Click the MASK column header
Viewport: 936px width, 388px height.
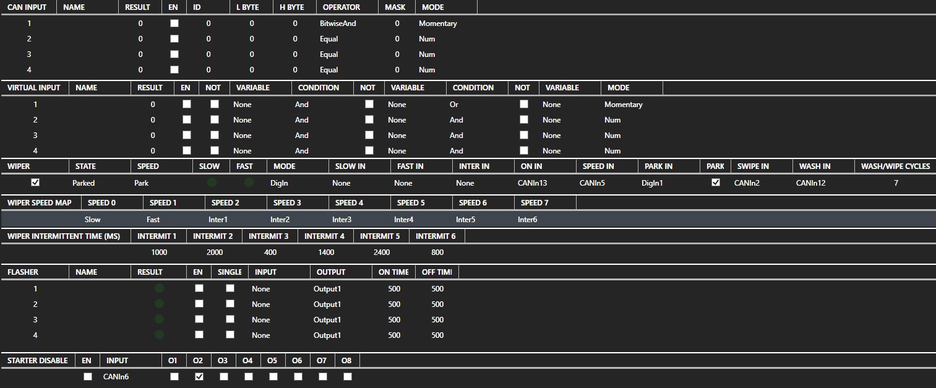[x=395, y=7]
